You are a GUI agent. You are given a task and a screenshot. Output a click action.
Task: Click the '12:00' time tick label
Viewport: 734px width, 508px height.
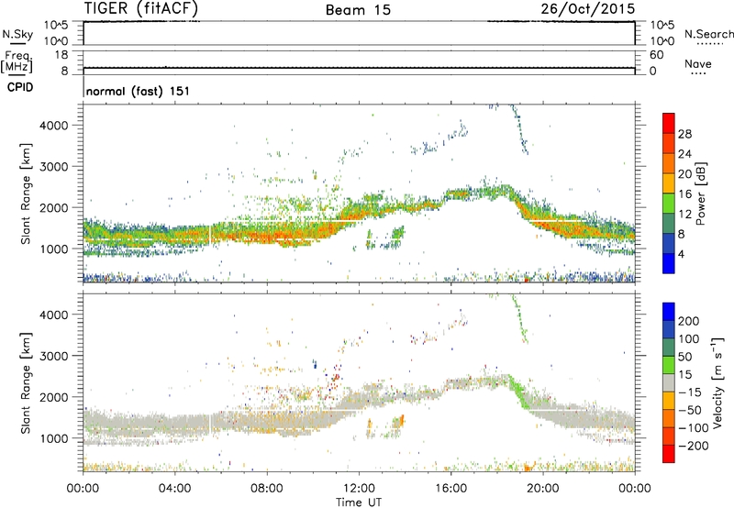[359, 489]
